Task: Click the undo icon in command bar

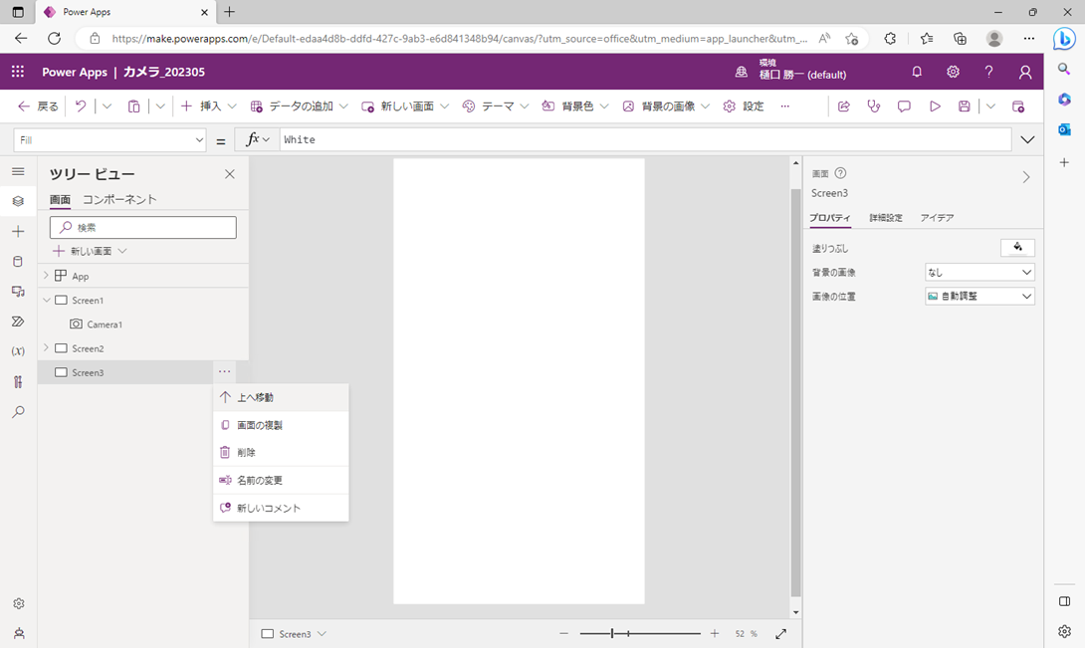Action: click(81, 106)
